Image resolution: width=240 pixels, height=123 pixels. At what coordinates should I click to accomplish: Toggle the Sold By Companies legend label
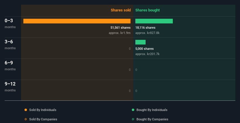pos(43,119)
